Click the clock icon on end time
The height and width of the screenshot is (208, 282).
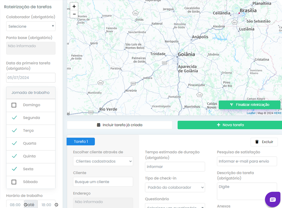[56, 205]
